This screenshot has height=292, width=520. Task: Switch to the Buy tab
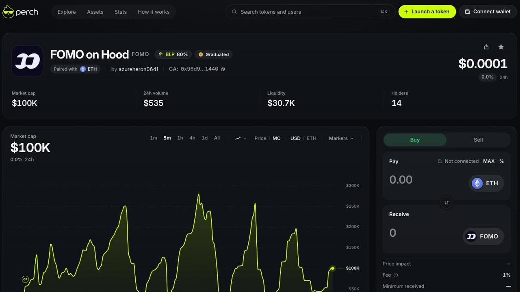click(415, 140)
